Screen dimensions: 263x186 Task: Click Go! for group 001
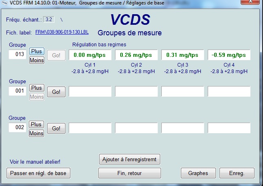pos(56,92)
